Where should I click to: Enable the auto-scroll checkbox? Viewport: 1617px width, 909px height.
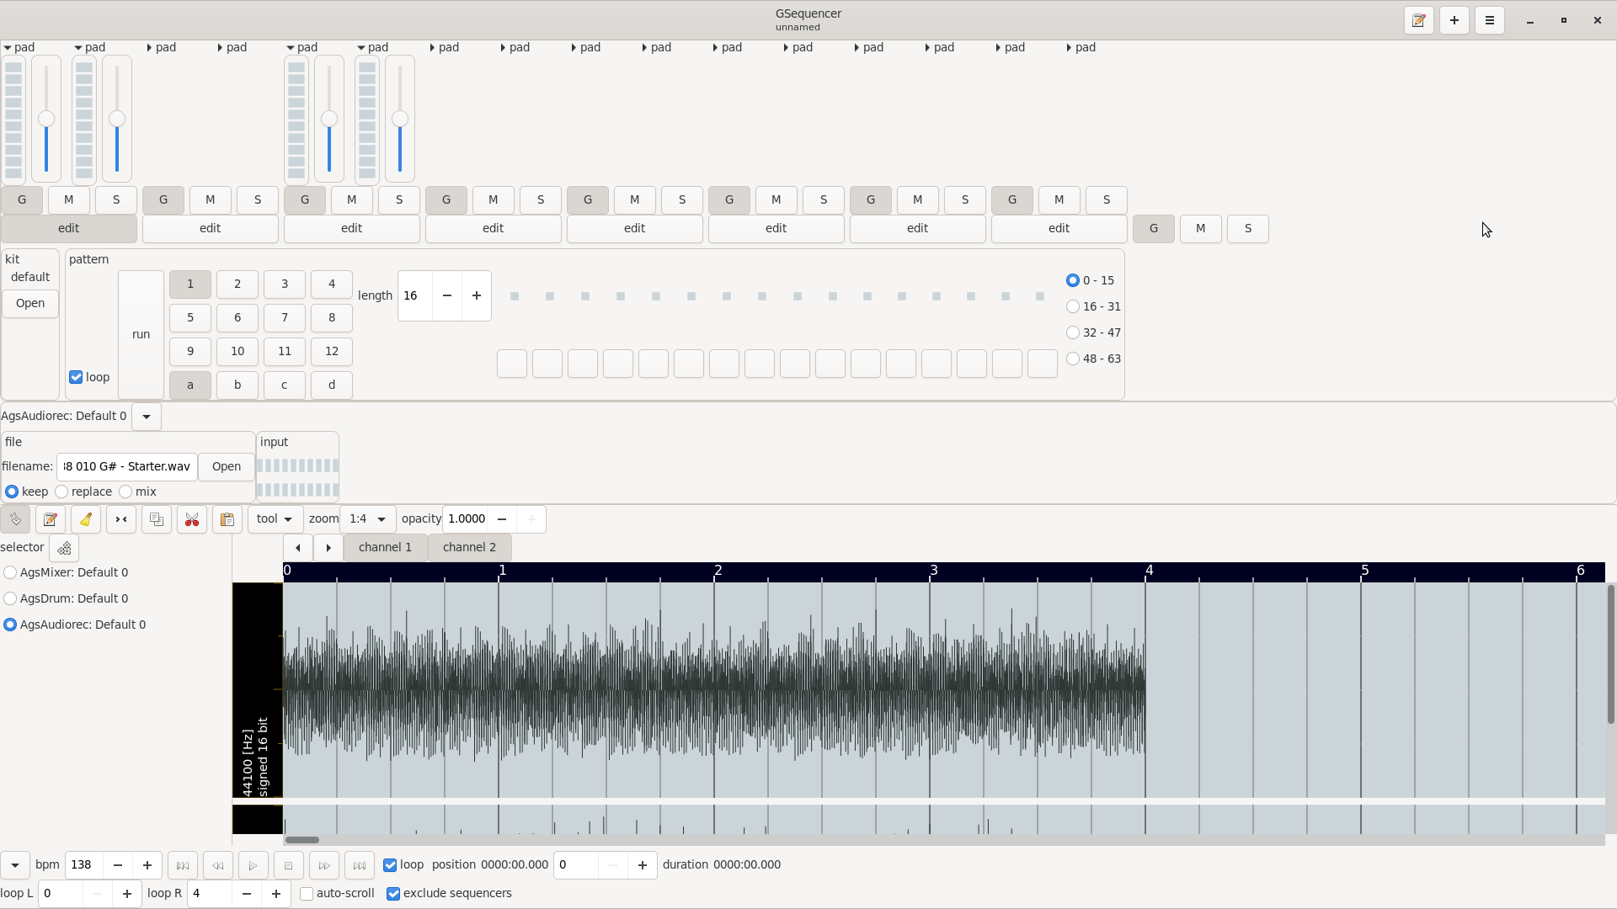(x=307, y=893)
